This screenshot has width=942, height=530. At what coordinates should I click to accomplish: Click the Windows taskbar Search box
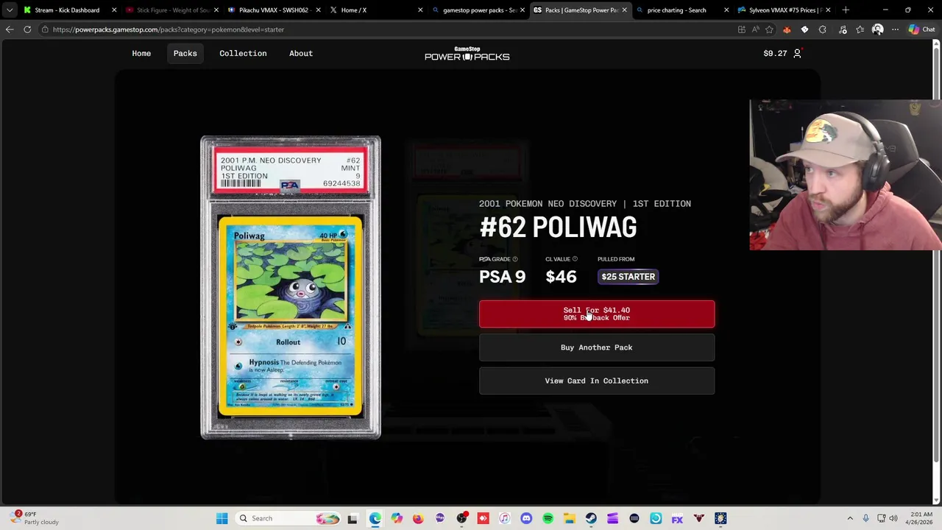288,518
